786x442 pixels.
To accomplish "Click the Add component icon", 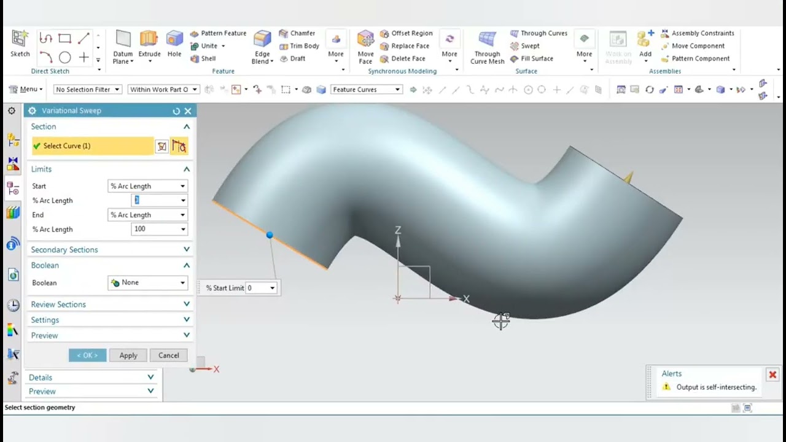I will coord(645,44).
